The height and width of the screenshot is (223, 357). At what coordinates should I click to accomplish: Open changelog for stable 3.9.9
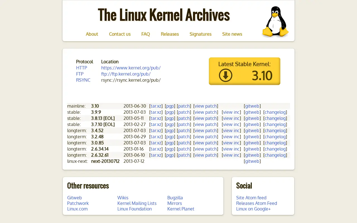(275, 112)
